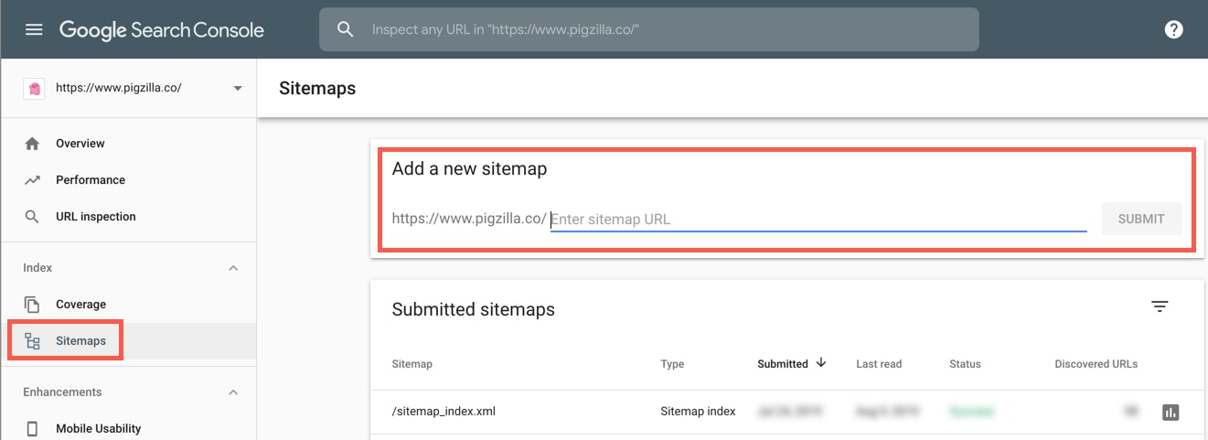1208x440 pixels.
Task: Click the https://www.pigzilla.co/ URL prefix text
Action: [x=469, y=219]
